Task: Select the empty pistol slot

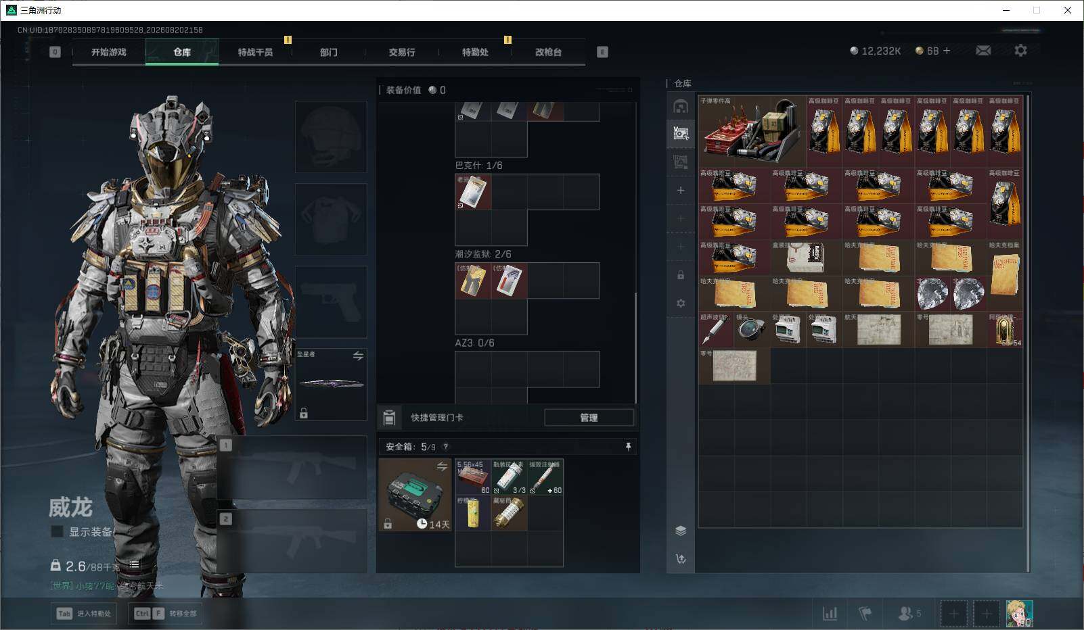Action: 331,301
